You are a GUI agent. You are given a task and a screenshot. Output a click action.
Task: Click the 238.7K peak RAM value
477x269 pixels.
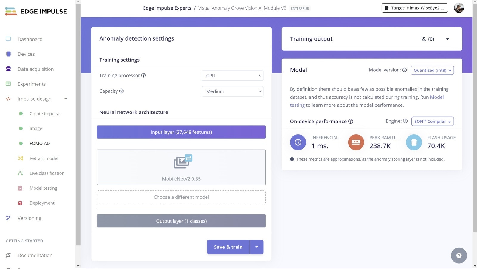(380, 146)
